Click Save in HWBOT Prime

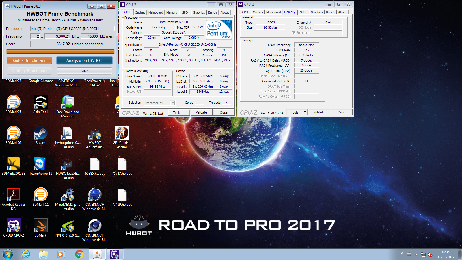[84, 71]
